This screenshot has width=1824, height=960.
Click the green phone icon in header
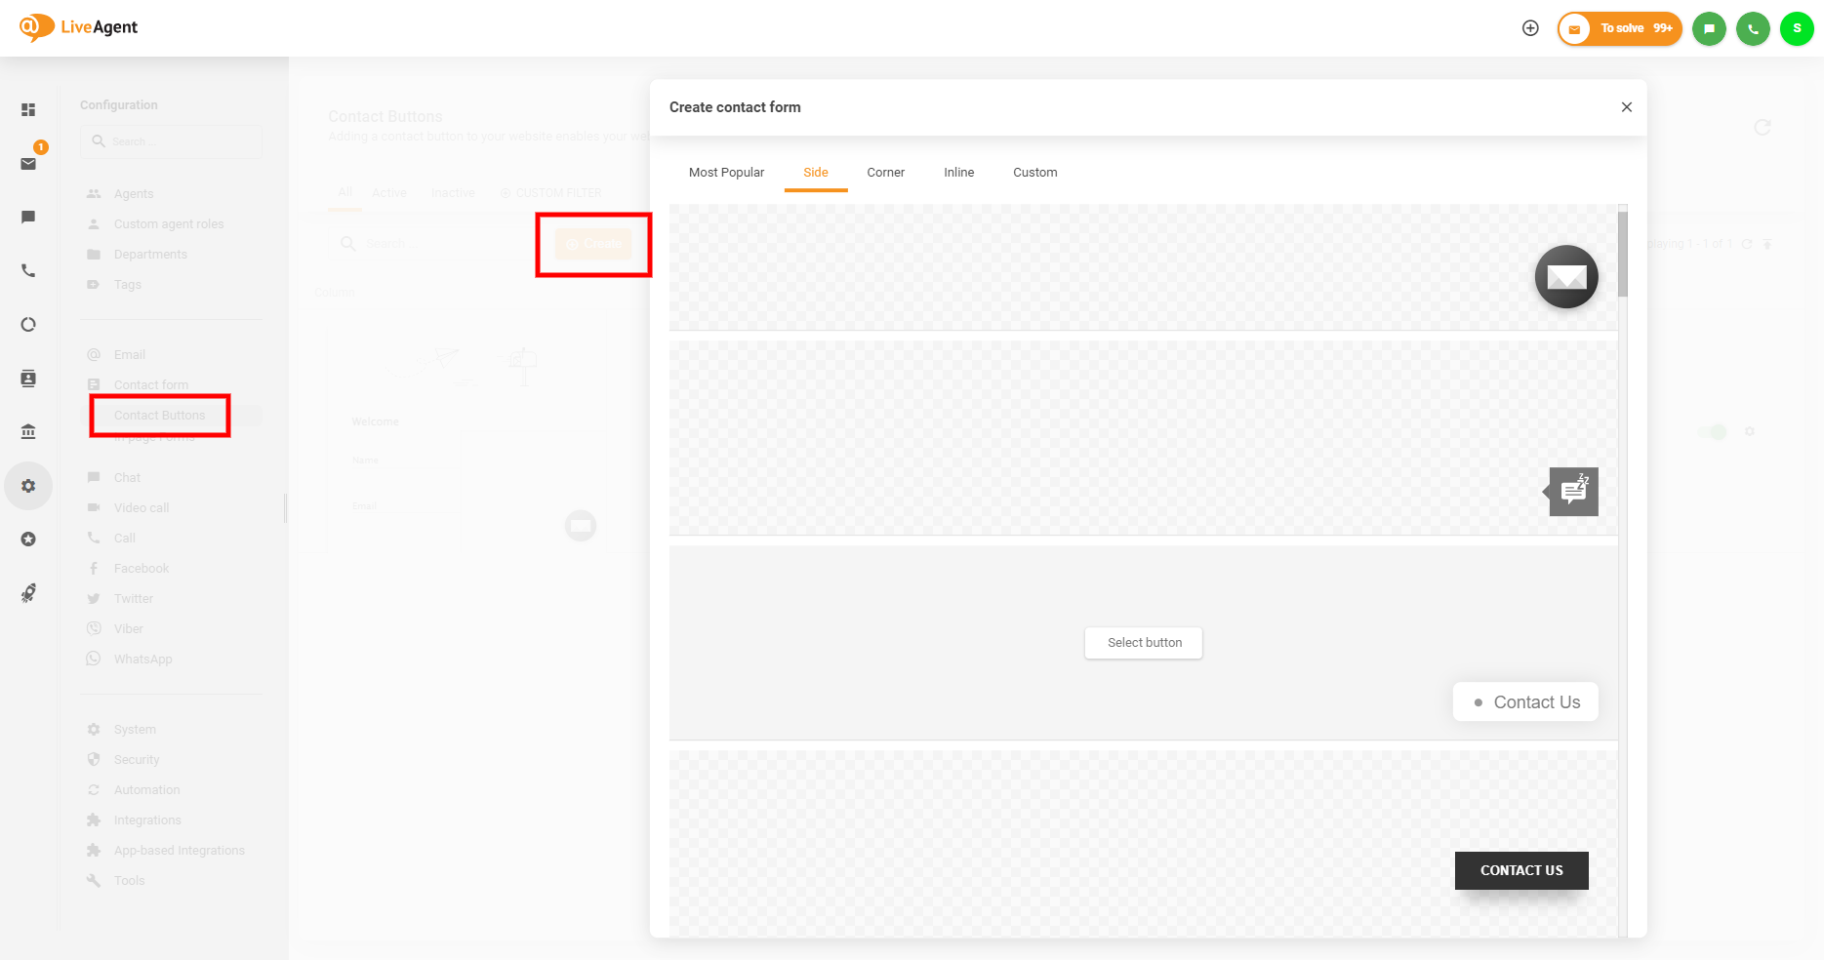click(x=1753, y=28)
